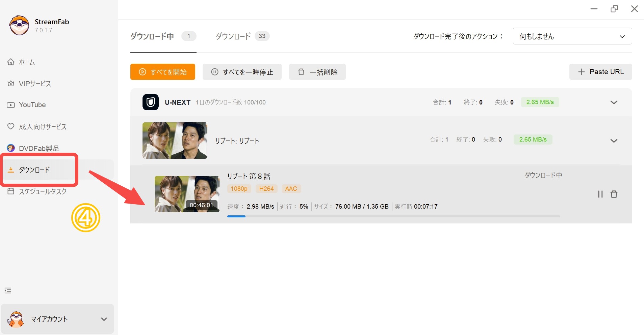Click すべてを一時停止 to pause all downloads

click(242, 72)
